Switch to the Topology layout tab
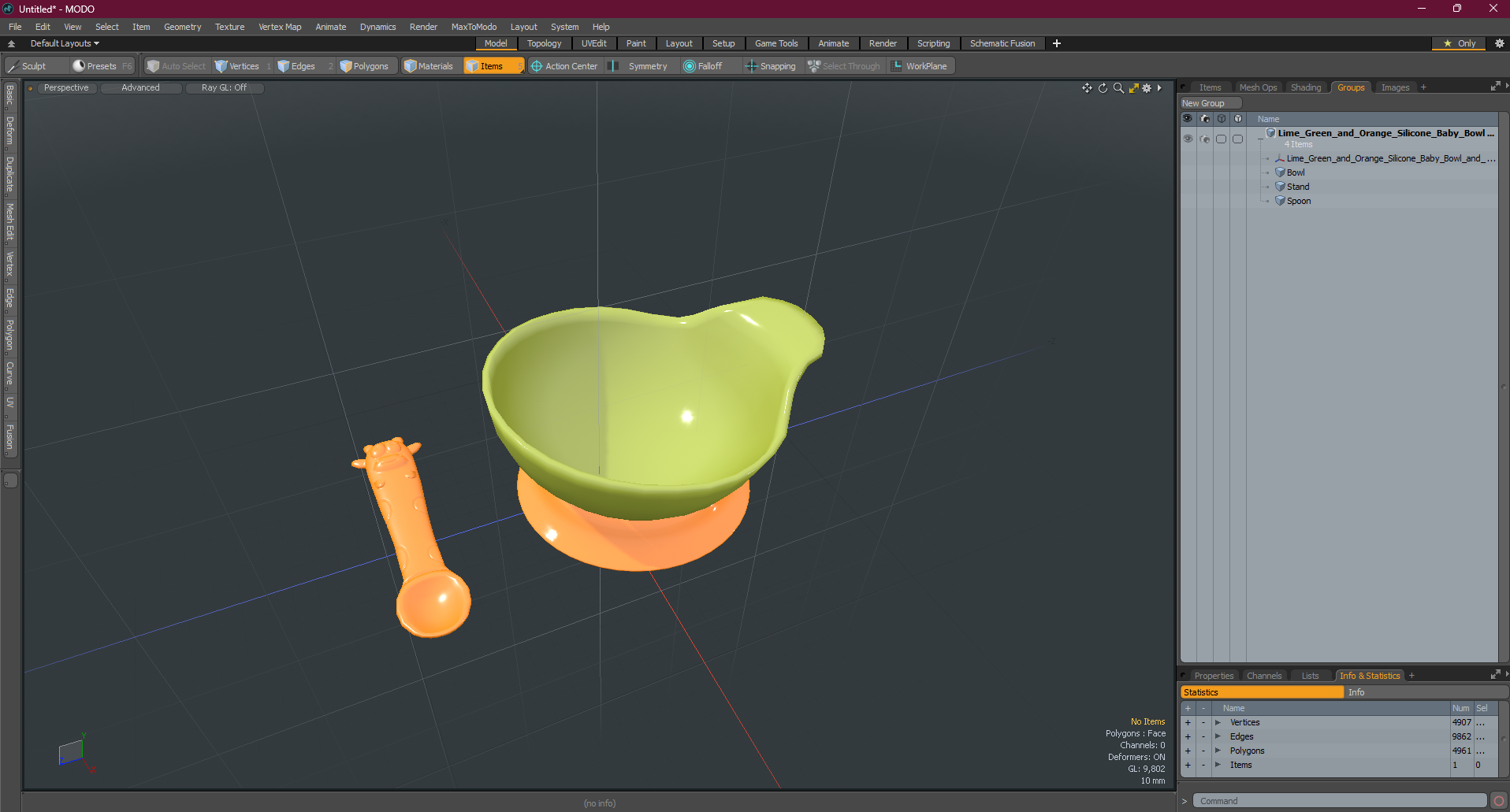This screenshot has width=1510, height=812. click(x=544, y=43)
